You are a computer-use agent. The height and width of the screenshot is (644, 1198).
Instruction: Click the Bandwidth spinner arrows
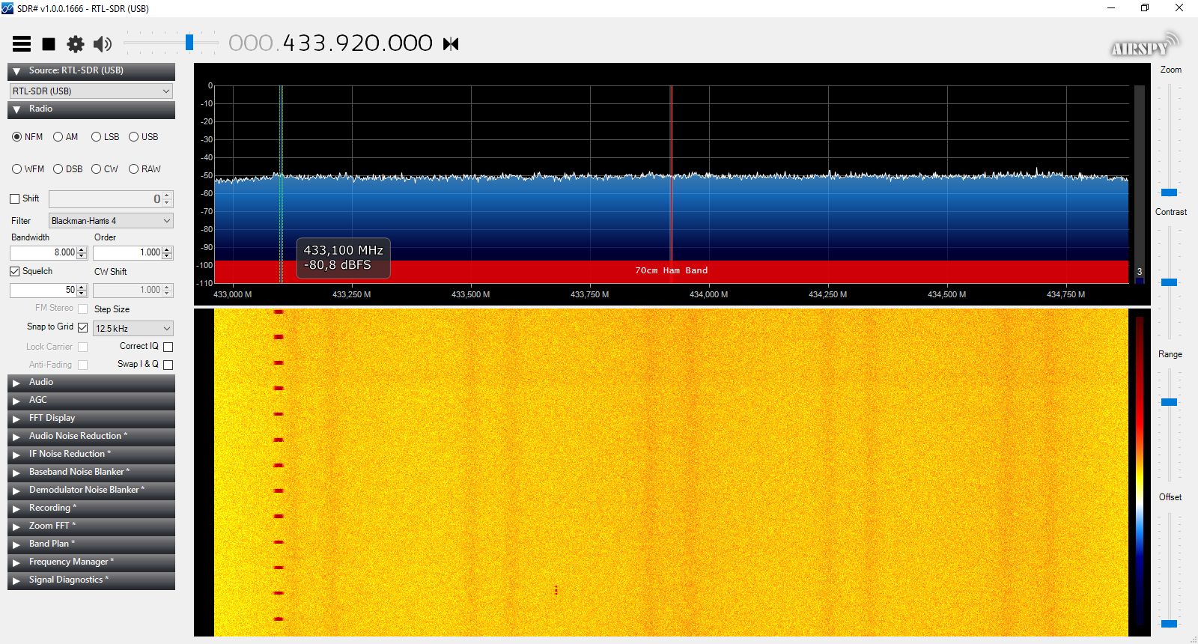(82, 253)
